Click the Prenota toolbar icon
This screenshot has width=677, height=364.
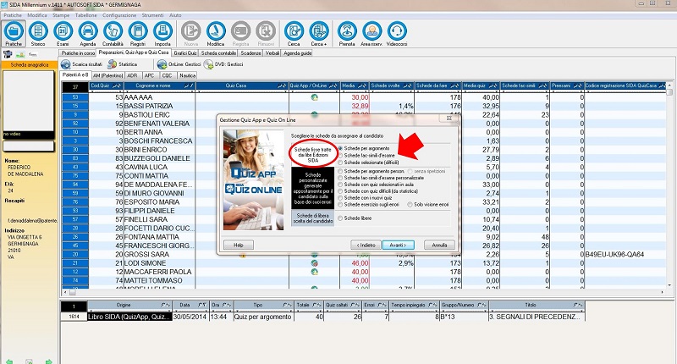pyautogui.click(x=346, y=33)
